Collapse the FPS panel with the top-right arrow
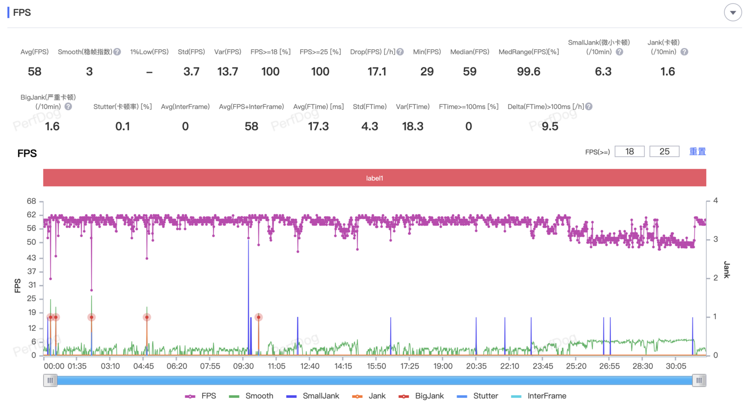This screenshot has height=403, width=745. tap(732, 13)
